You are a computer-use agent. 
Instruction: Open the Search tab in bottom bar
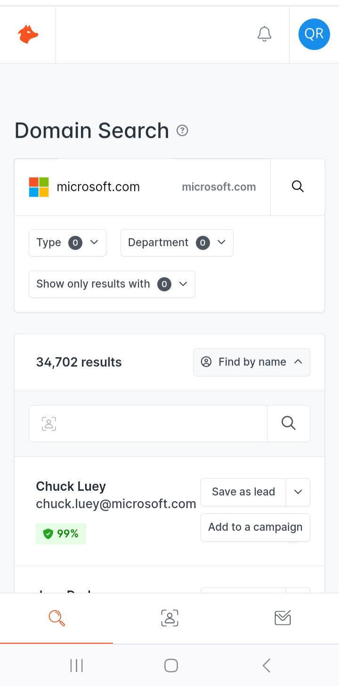coord(56,618)
